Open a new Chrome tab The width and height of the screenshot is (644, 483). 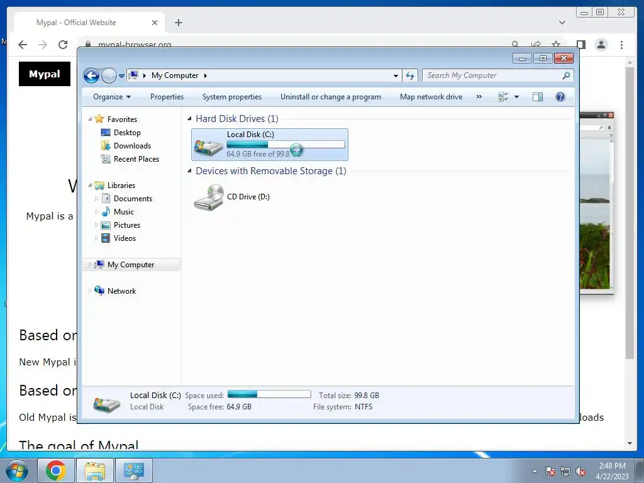pos(178,23)
